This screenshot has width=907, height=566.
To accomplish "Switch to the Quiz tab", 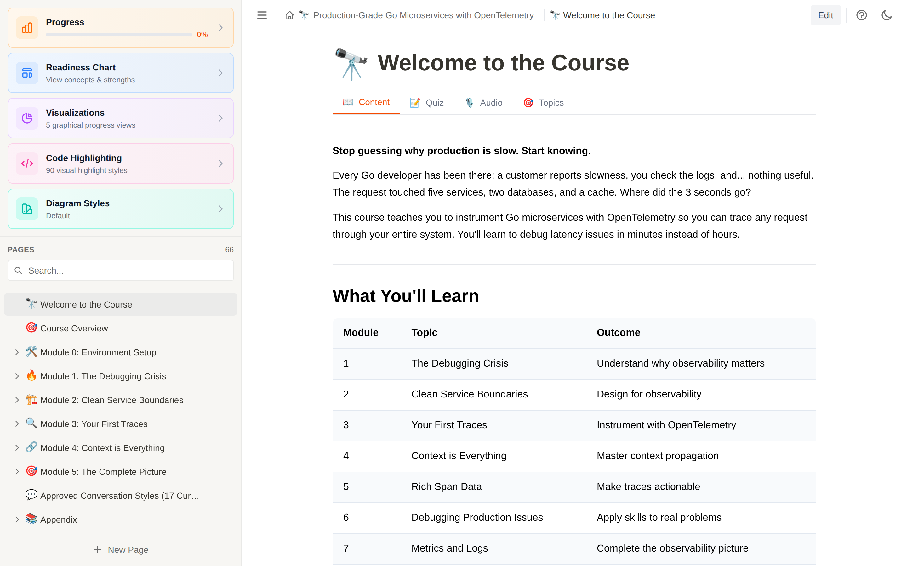I will (x=427, y=103).
